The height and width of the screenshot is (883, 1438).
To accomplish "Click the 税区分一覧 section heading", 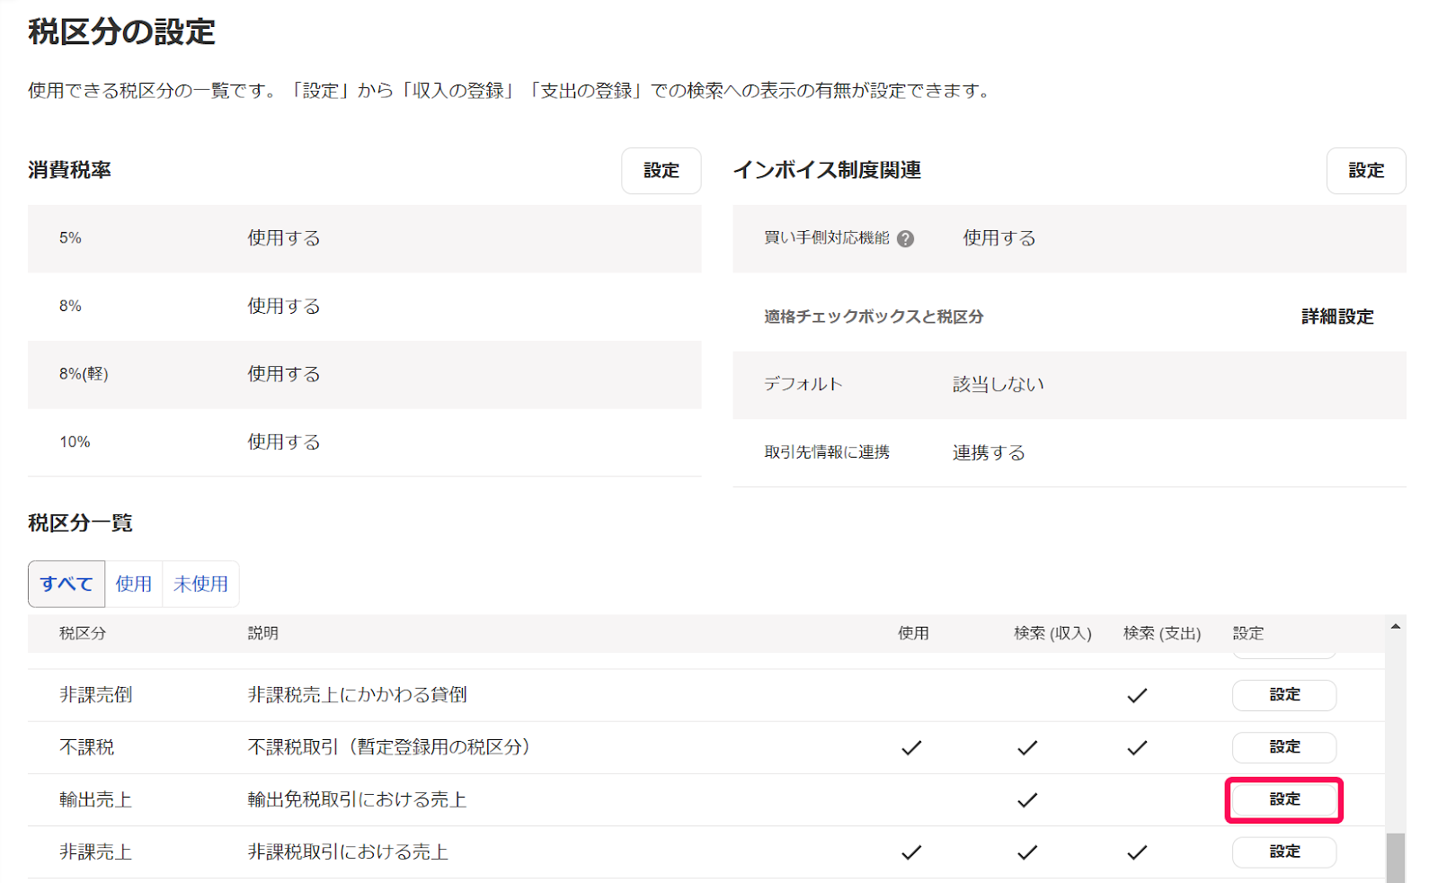I will [x=80, y=523].
